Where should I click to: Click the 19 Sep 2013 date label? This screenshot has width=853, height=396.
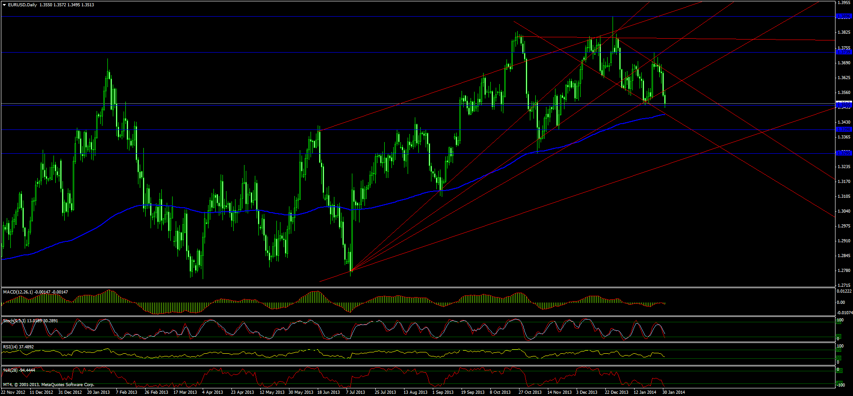(x=473, y=392)
